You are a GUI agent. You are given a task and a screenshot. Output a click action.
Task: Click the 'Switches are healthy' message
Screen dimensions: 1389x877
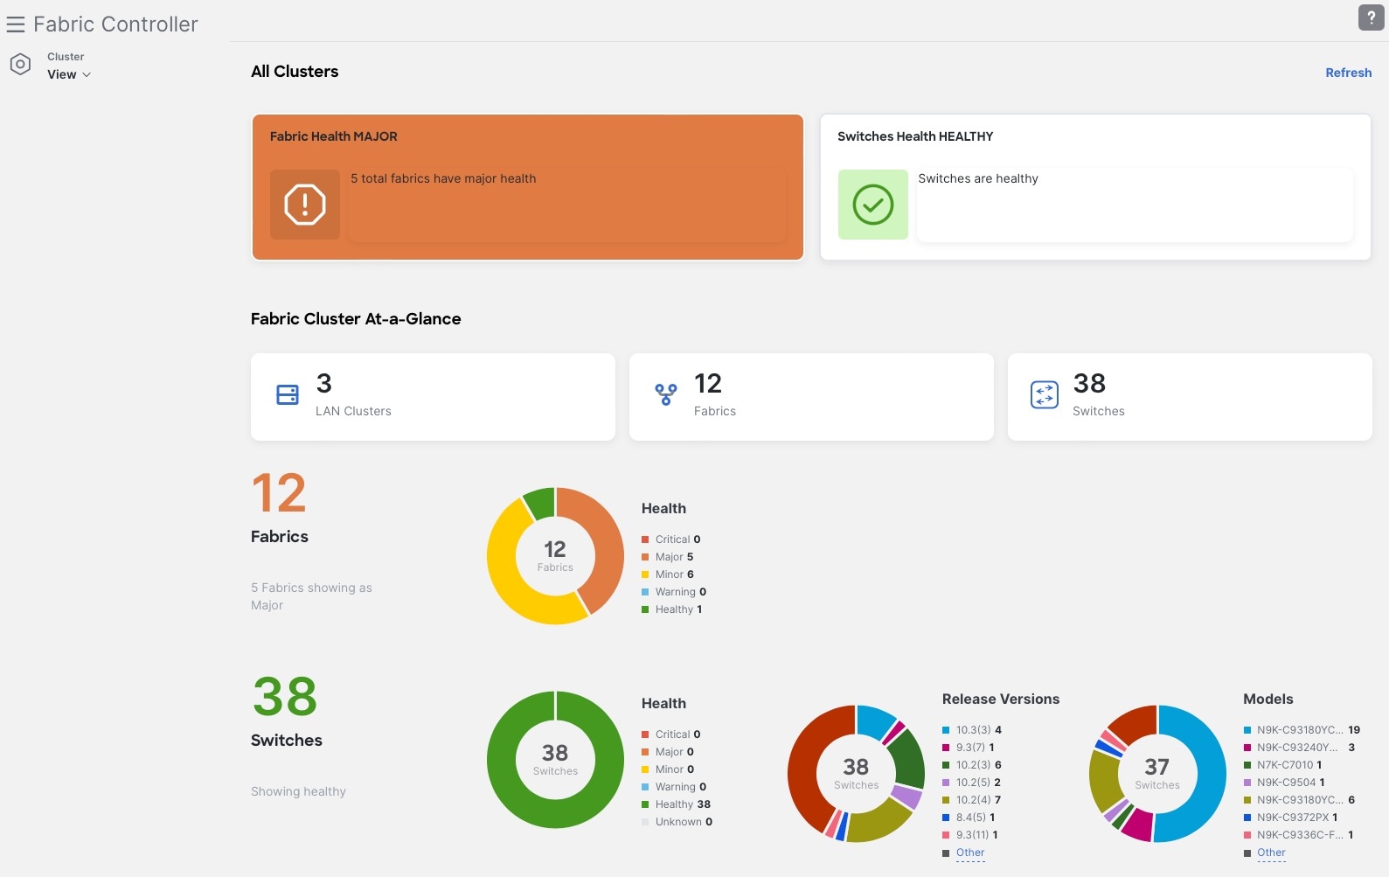coord(978,178)
